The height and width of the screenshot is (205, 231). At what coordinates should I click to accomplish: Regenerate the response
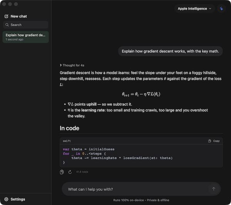click(x=70, y=172)
